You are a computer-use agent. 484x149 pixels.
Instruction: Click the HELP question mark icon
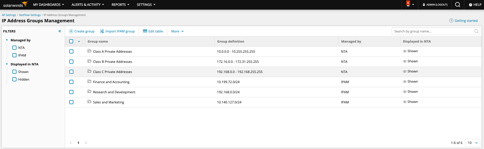coord(471,5)
